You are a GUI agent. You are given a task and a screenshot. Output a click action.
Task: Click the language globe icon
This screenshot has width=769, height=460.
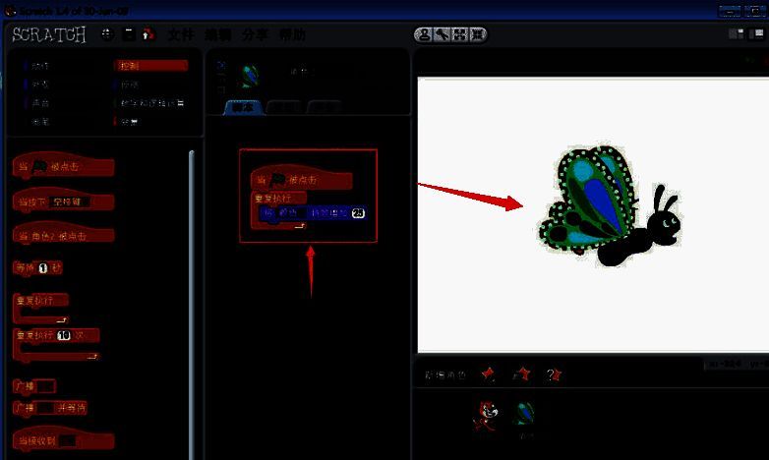pos(107,34)
